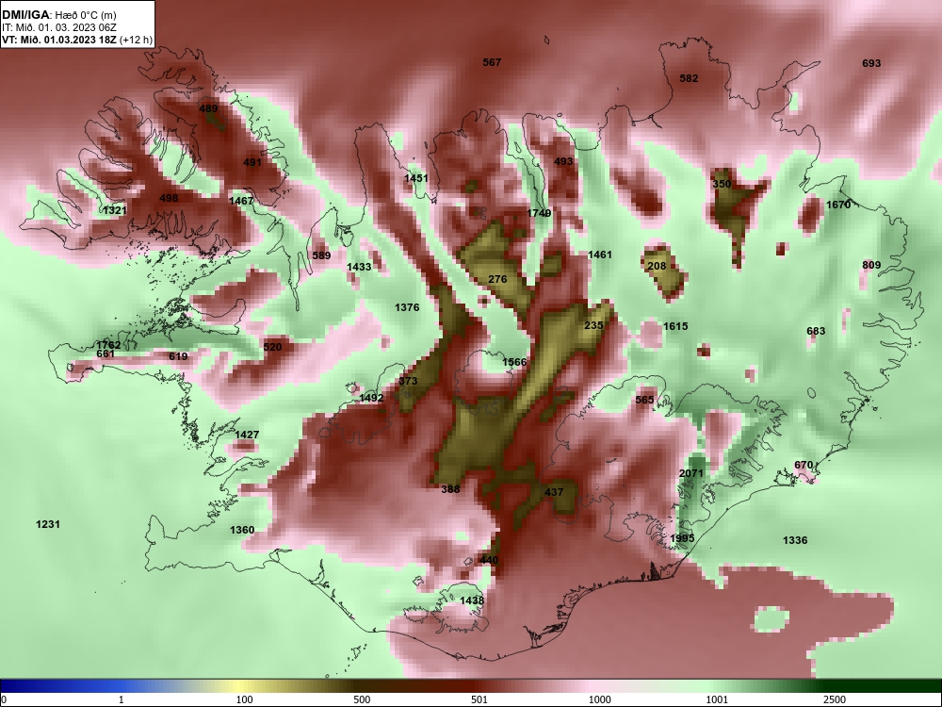Viewport: 942px width, 707px height.
Task: Click the map value 589
Action: coord(321,255)
